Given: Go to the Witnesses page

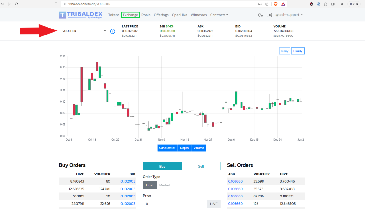Looking at the screenshot, I should pyautogui.click(x=199, y=15).
